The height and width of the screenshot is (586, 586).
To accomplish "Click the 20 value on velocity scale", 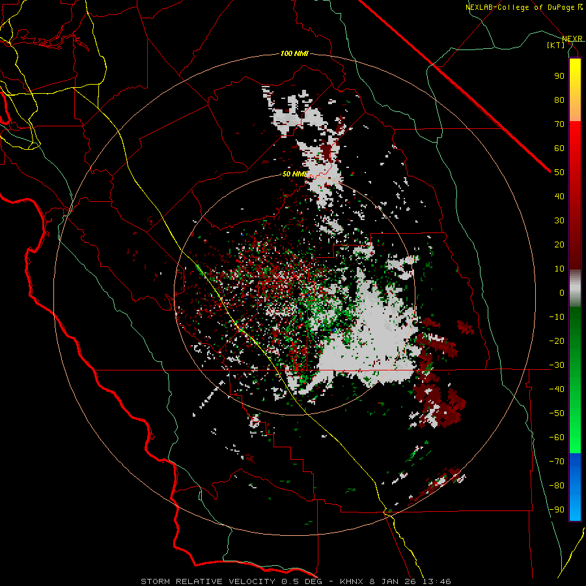I will [x=559, y=244].
